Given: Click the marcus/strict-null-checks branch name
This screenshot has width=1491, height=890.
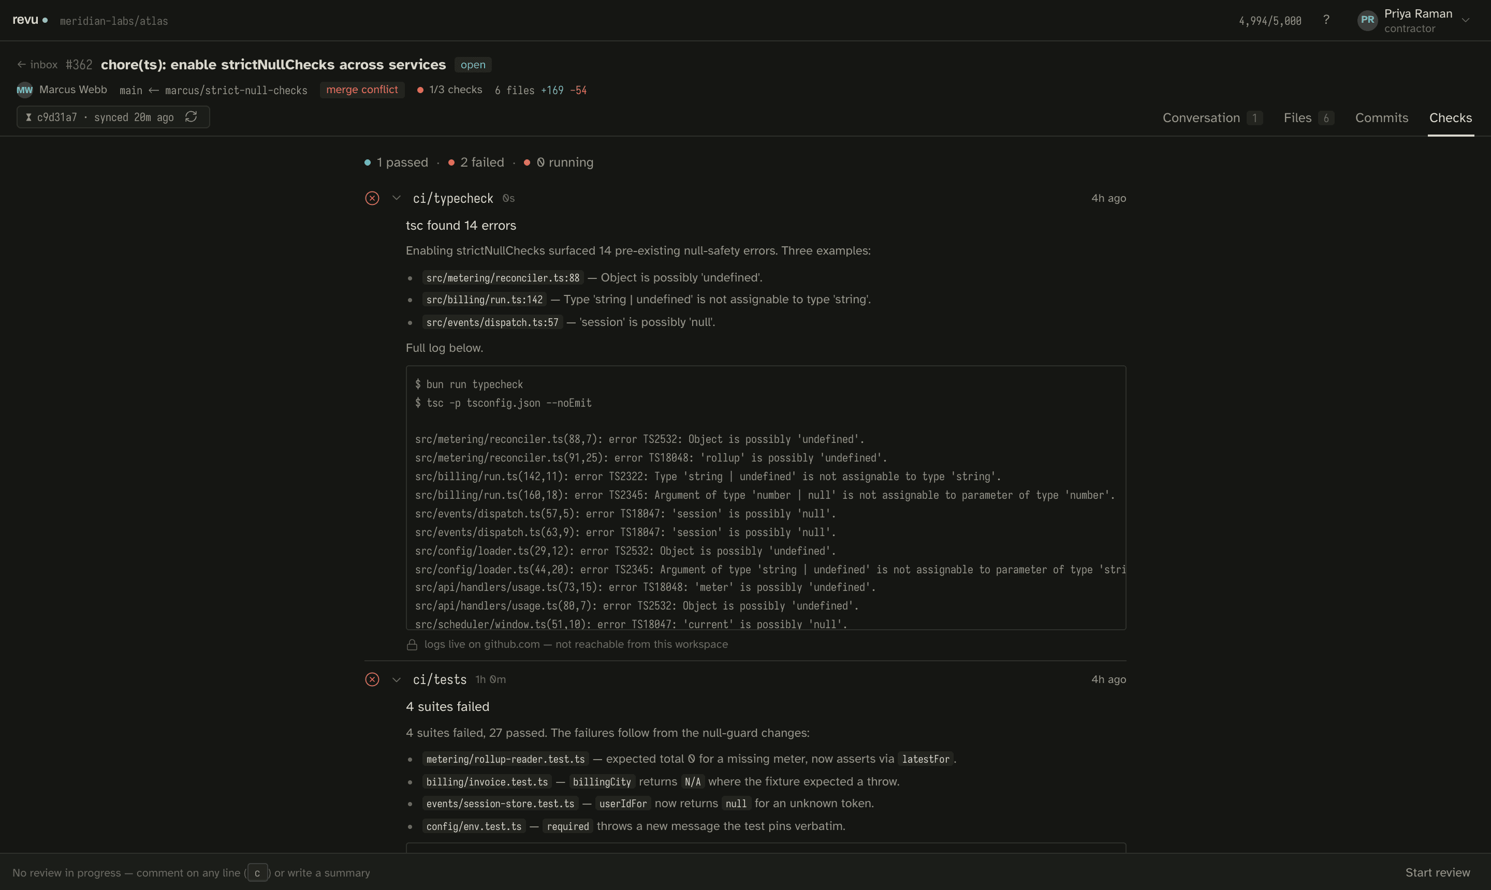Looking at the screenshot, I should (x=236, y=90).
